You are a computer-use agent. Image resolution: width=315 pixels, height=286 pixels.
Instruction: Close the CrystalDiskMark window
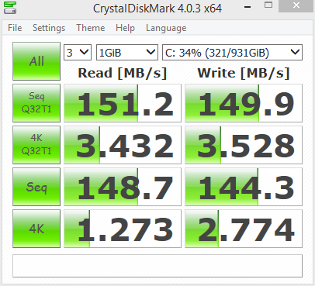point(296,5)
